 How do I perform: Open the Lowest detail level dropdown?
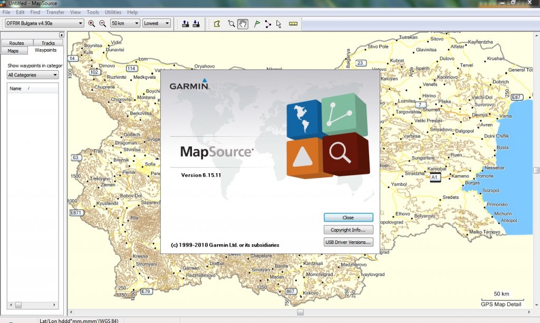pyautogui.click(x=157, y=23)
